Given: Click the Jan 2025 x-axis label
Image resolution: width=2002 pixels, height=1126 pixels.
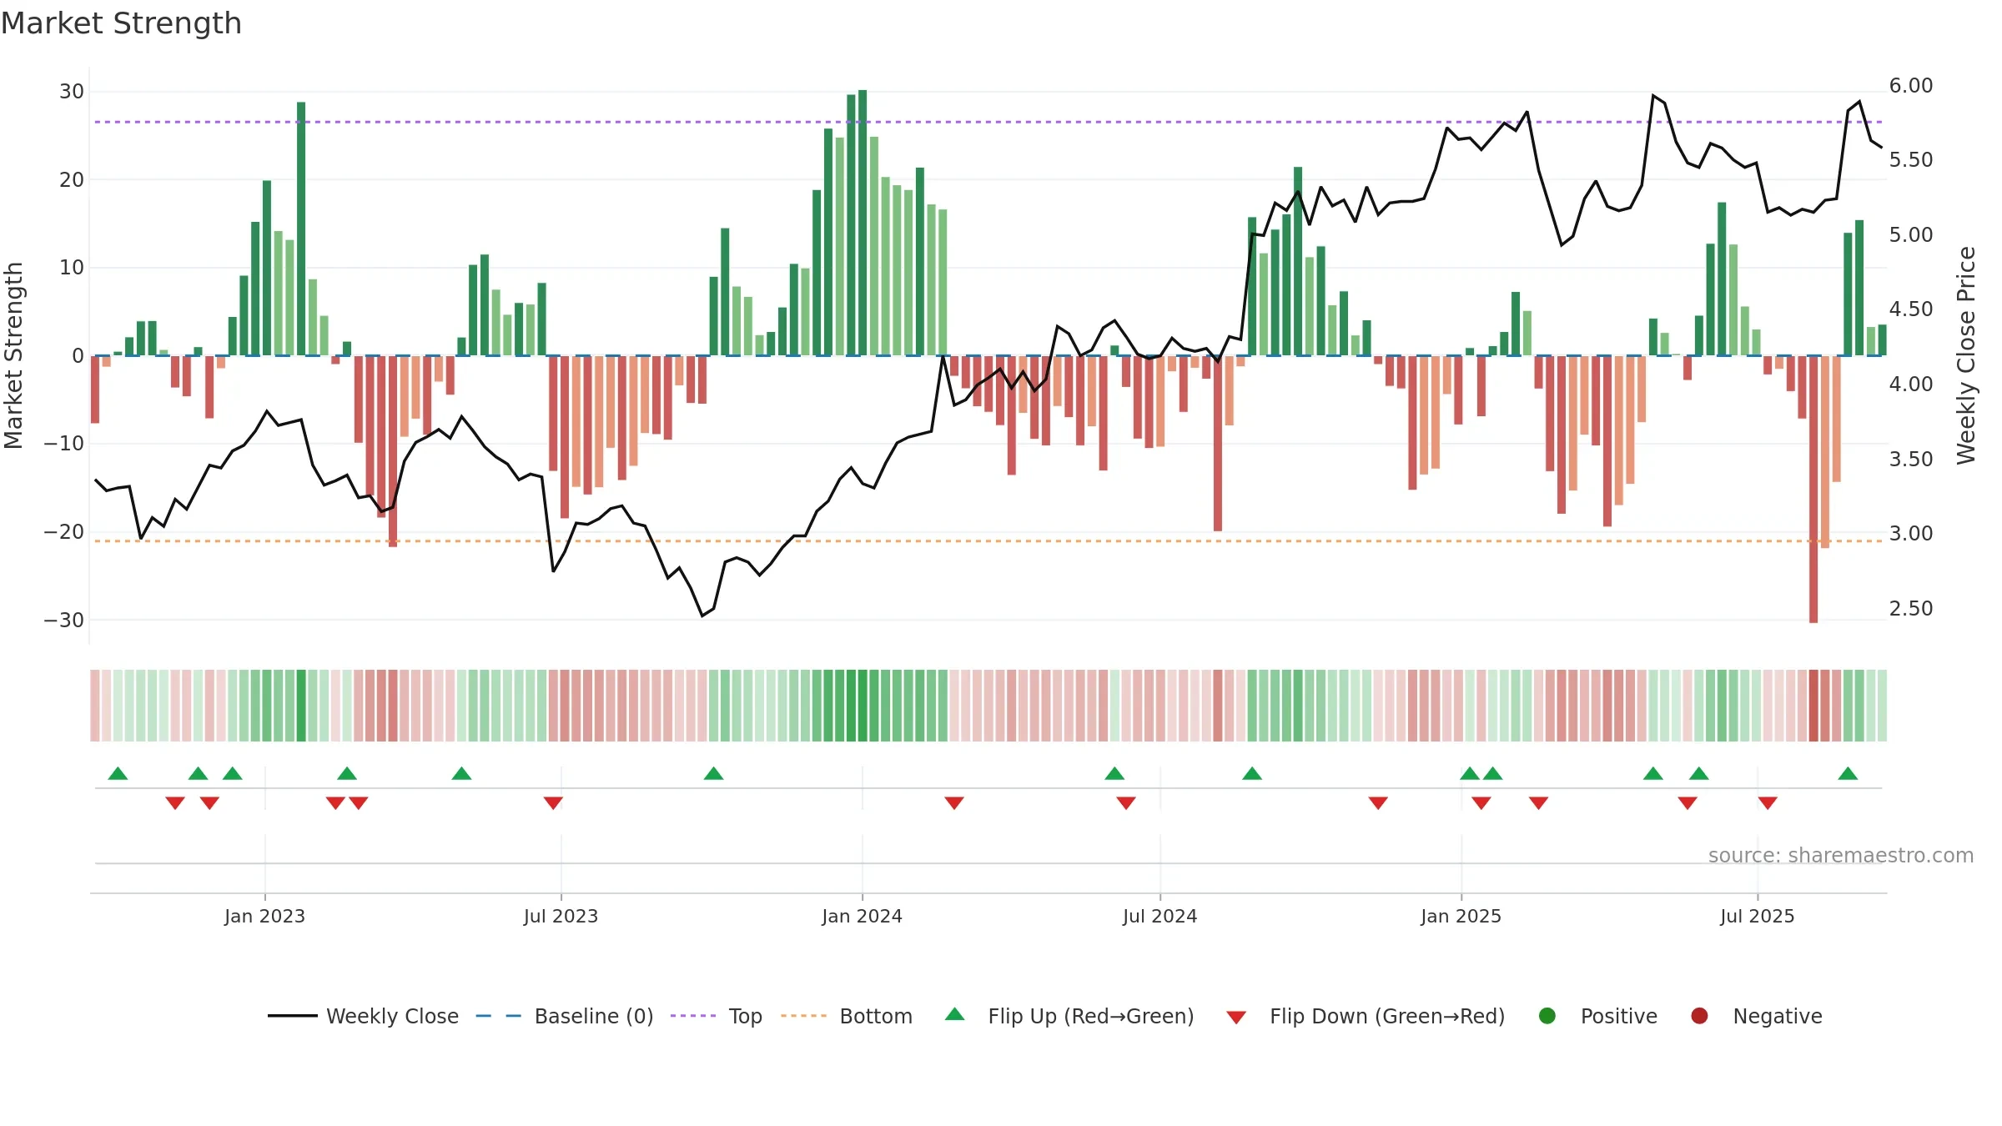Looking at the screenshot, I should [1461, 916].
